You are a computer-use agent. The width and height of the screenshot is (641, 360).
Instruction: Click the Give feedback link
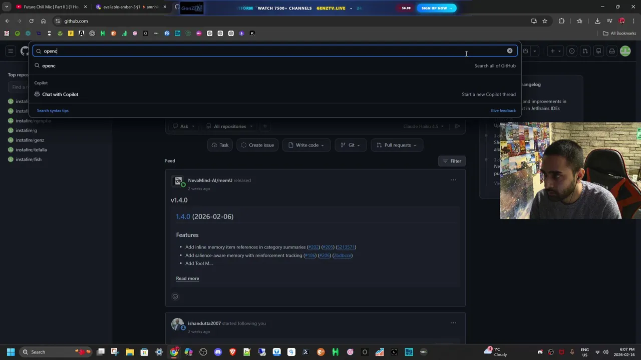(503, 110)
